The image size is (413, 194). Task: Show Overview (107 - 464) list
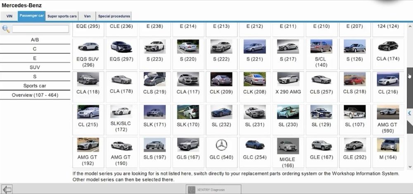click(35, 95)
